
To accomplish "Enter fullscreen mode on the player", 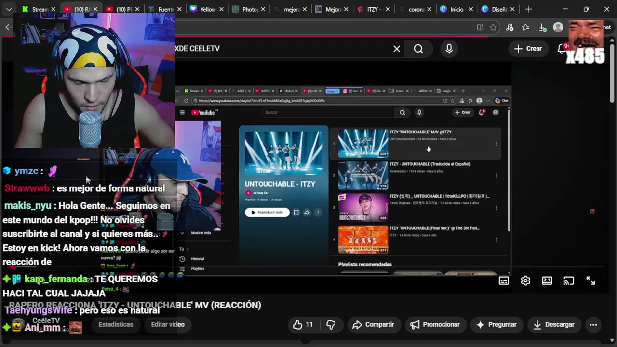I will [x=590, y=281].
